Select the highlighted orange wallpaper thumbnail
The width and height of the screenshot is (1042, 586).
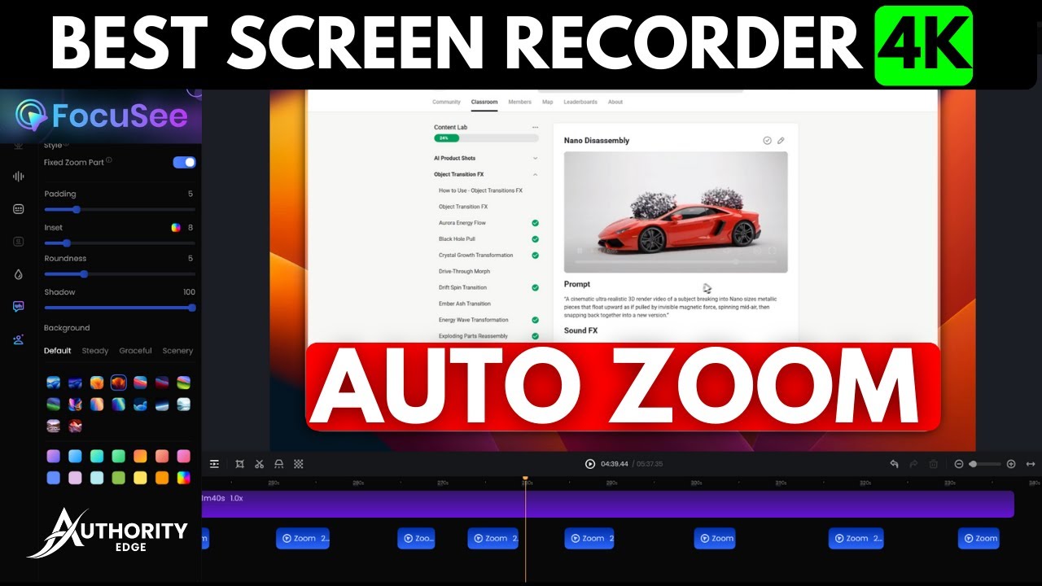click(x=119, y=383)
